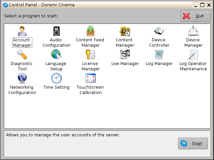Maximize the Control Panel window

pyautogui.click(x=202, y=5)
